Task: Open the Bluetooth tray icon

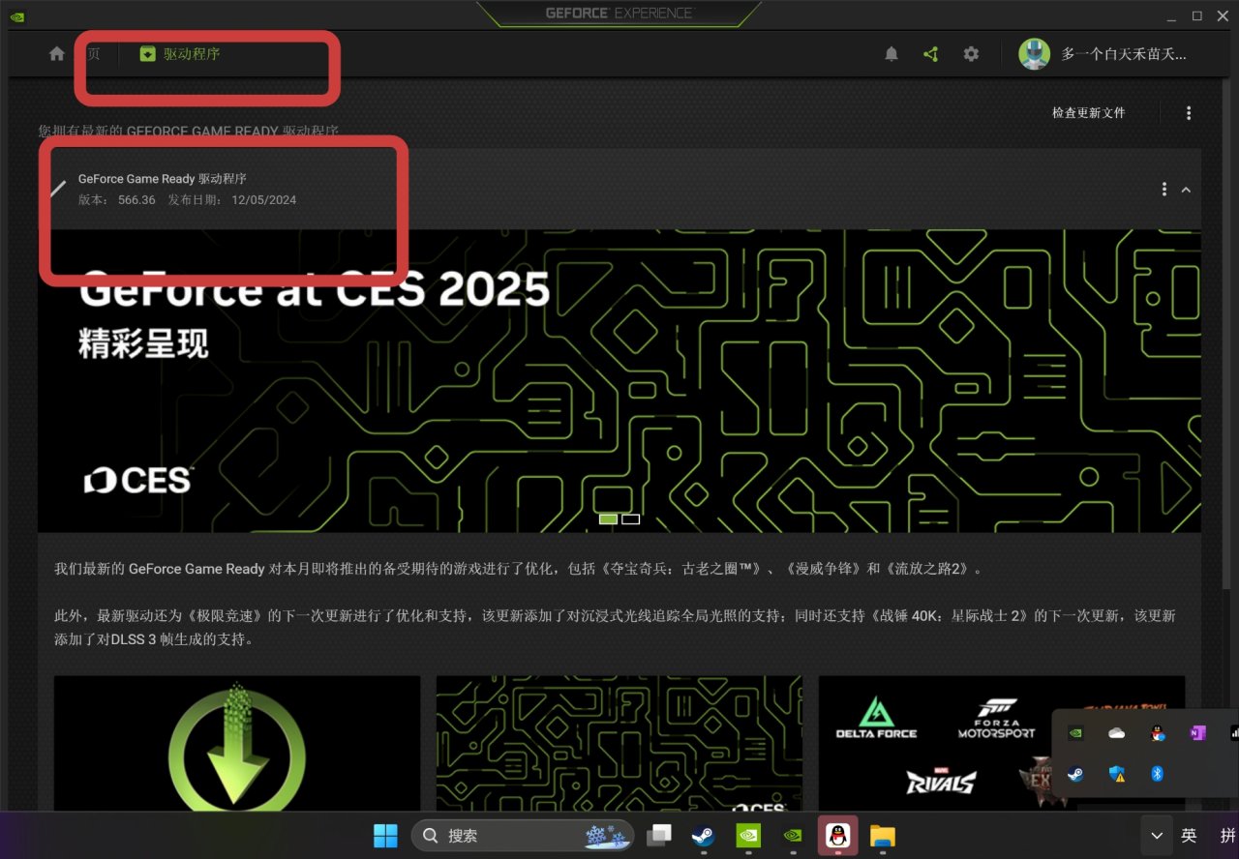Action: pyautogui.click(x=1157, y=774)
